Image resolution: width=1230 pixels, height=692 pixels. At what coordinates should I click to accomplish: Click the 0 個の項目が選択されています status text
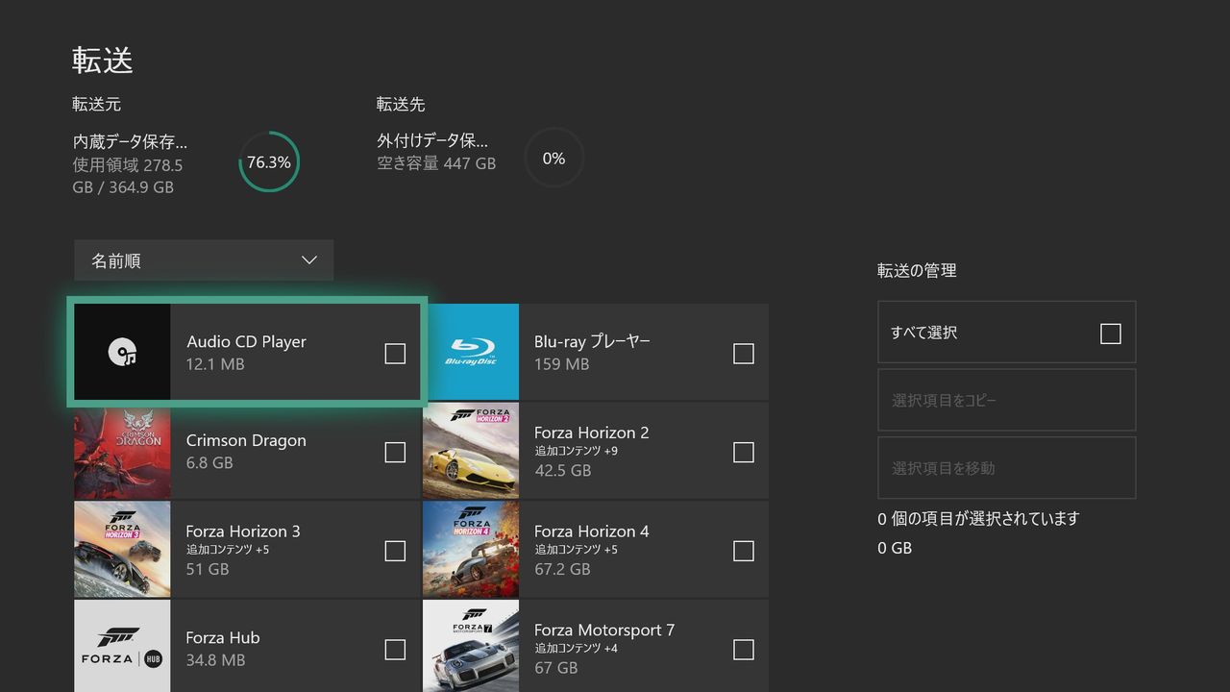pos(978,519)
